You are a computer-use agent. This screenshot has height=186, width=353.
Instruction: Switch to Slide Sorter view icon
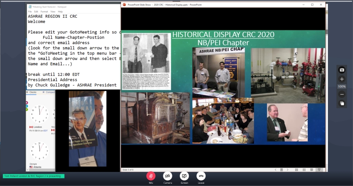(x=304, y=170)
